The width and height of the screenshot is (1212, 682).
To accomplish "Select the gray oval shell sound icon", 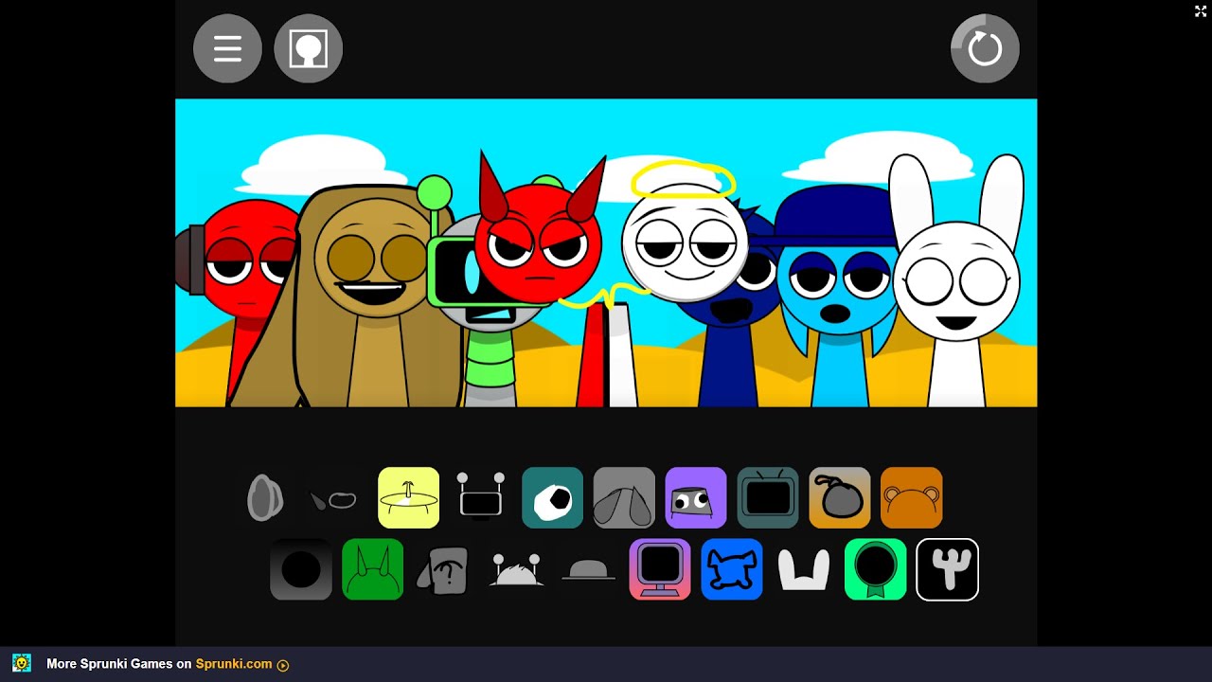I will [265, 497].
